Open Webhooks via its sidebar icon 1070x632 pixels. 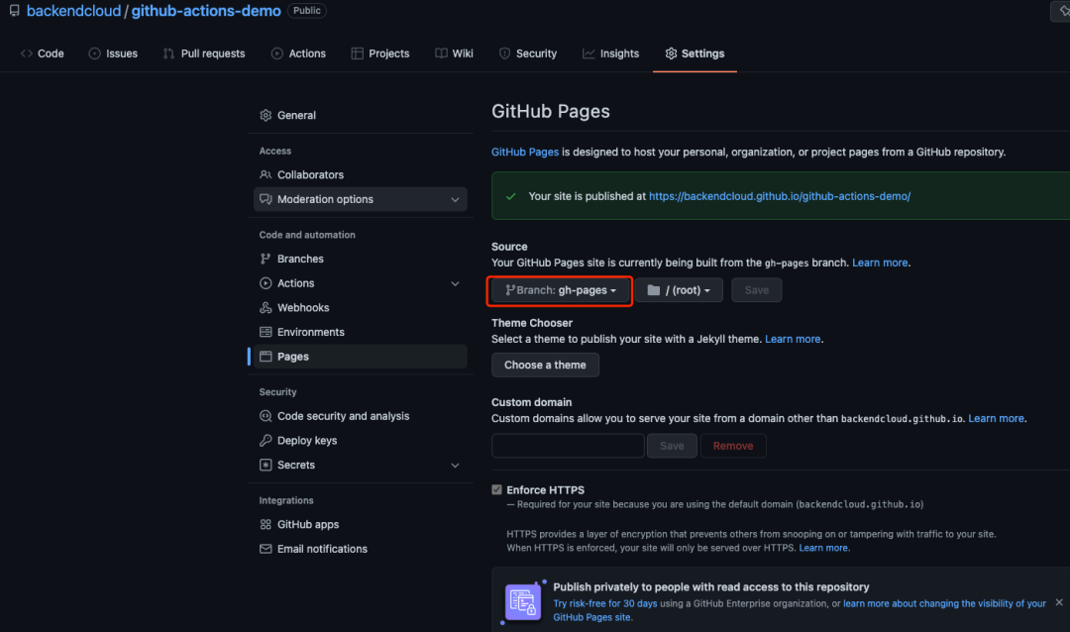pyautogui.click(x=266, y=307)
